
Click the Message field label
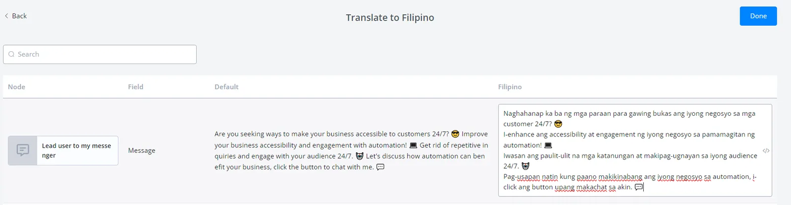(x=141, y=150)
